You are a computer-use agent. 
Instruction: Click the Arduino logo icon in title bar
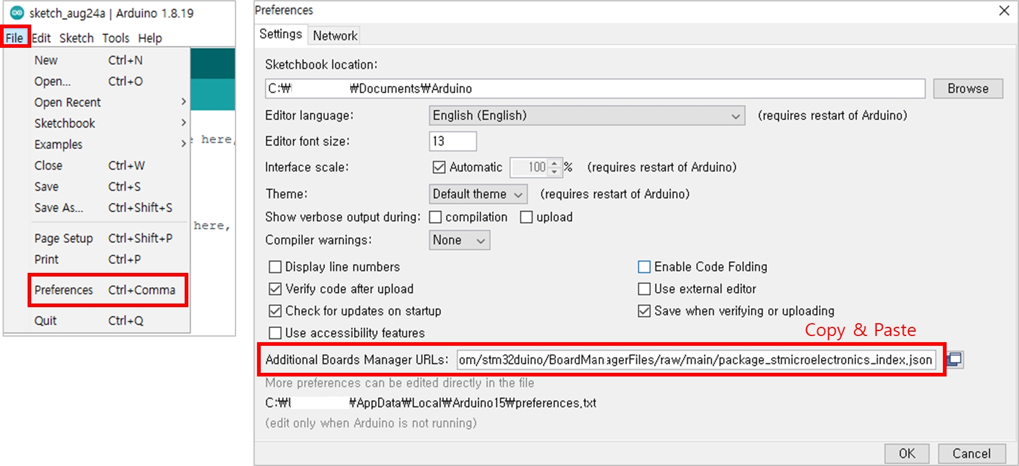pos(17,13)
